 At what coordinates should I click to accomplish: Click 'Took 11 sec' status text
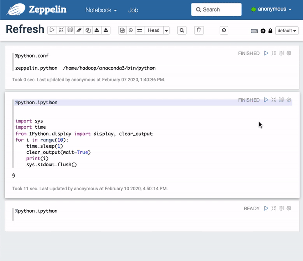pyautogui.click(x=90, y=189)
